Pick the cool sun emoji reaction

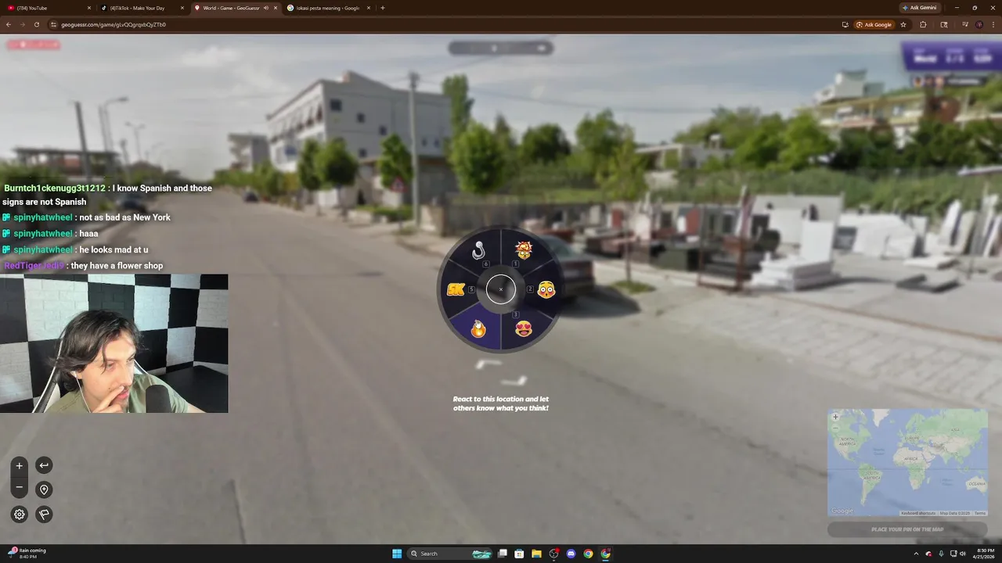click(524, 250)
